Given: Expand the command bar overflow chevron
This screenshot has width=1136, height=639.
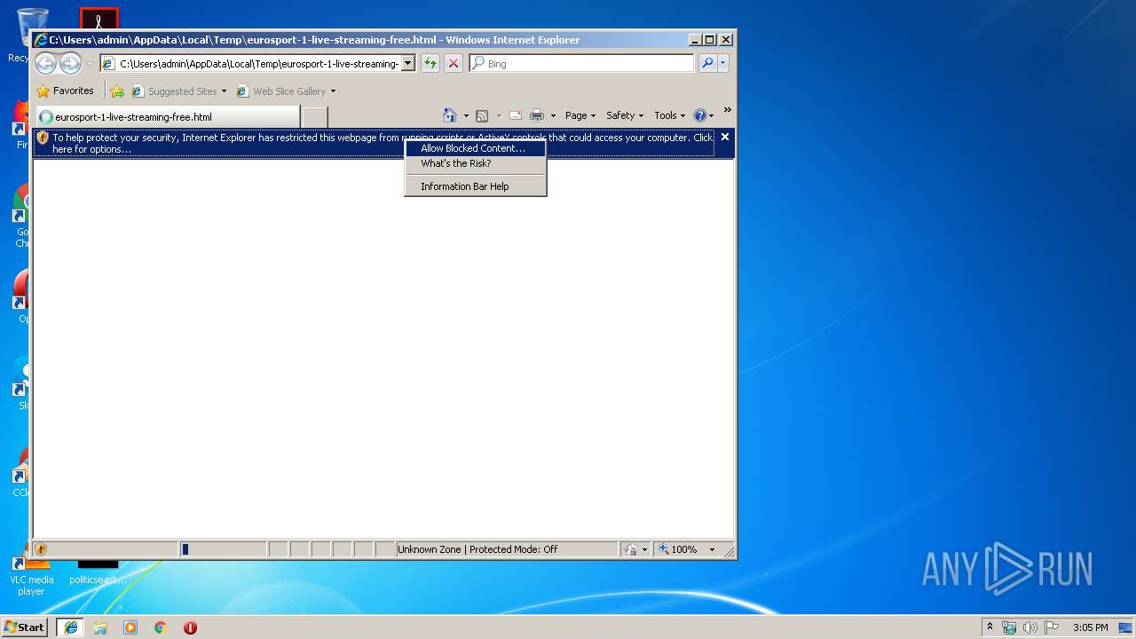Looking at the screenshot, I should click(727, 110).
